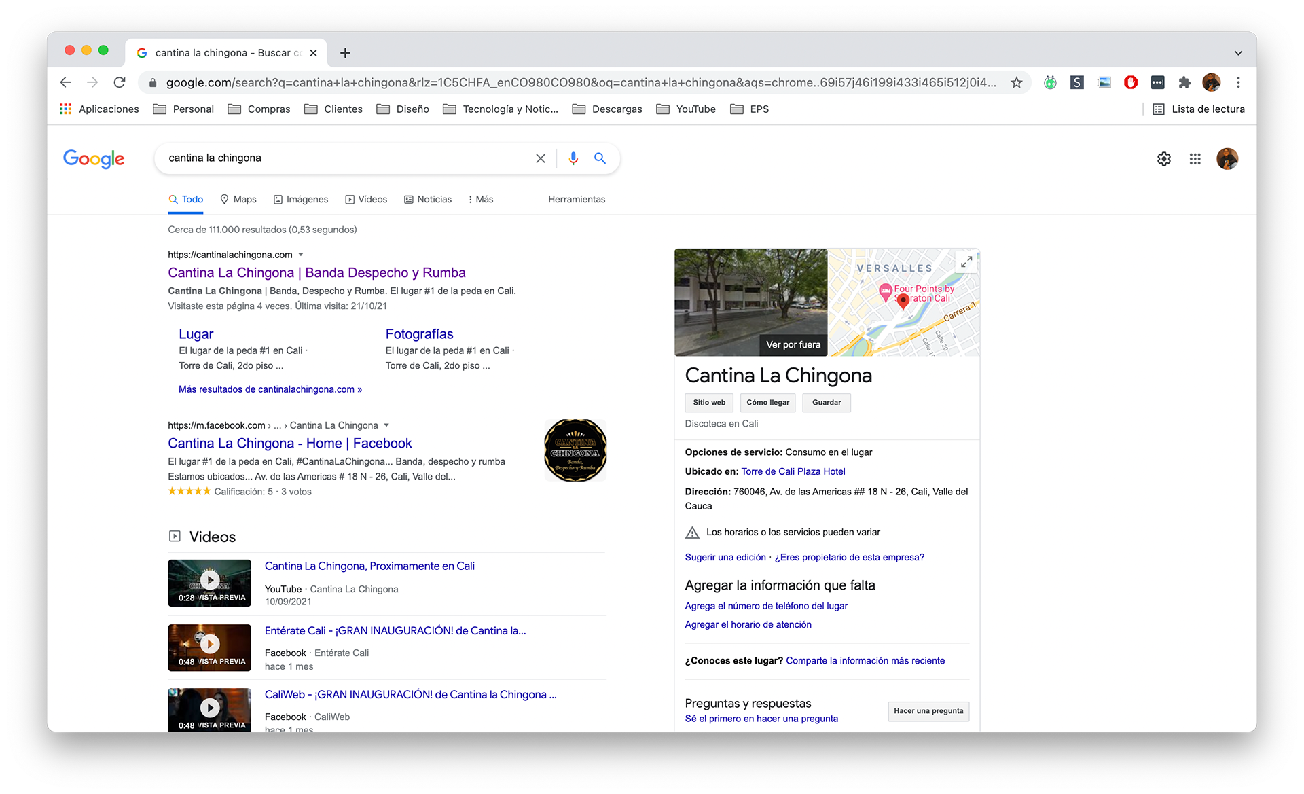The height and width of the screenshot is (794, 1304).
Task: Open the green alien extension
Action: 1050,82
